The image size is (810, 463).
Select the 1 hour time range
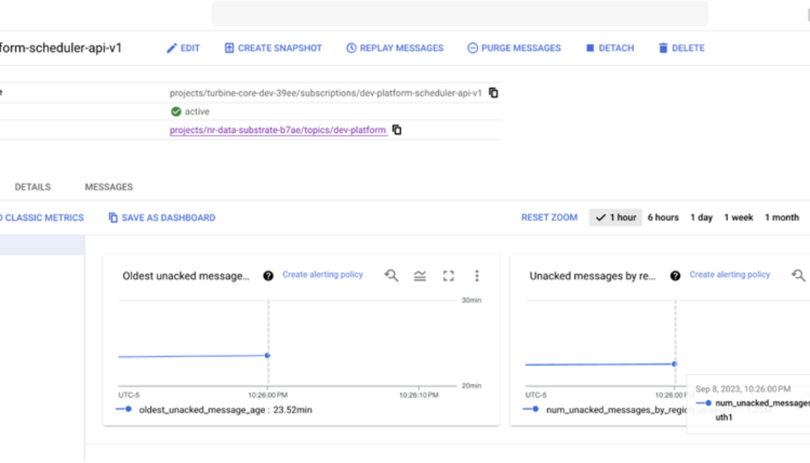616,218
